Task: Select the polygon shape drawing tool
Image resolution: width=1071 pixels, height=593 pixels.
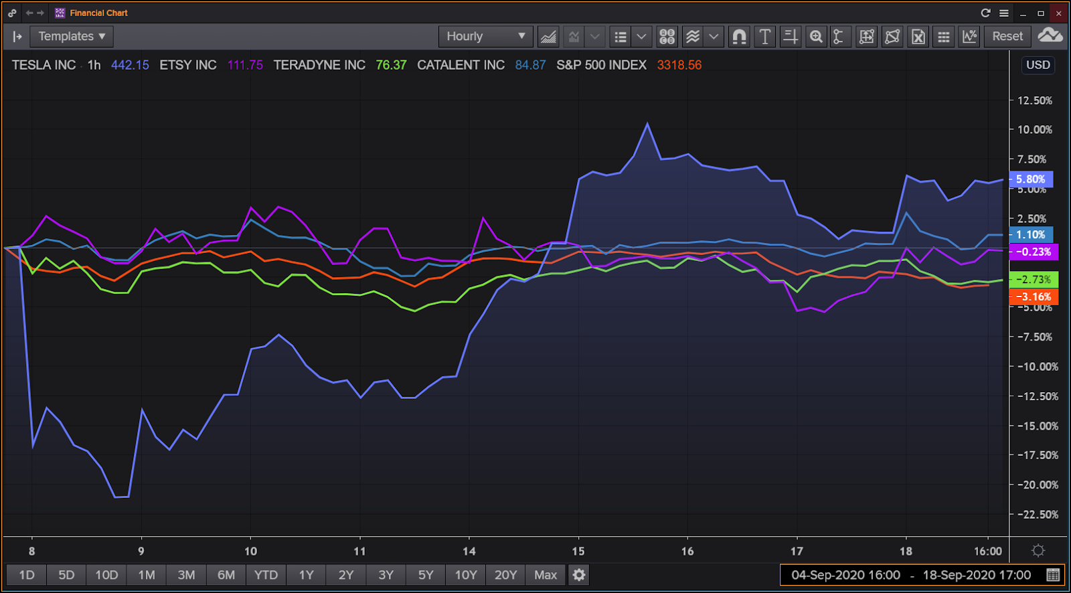Action: [x=892, y=37]
